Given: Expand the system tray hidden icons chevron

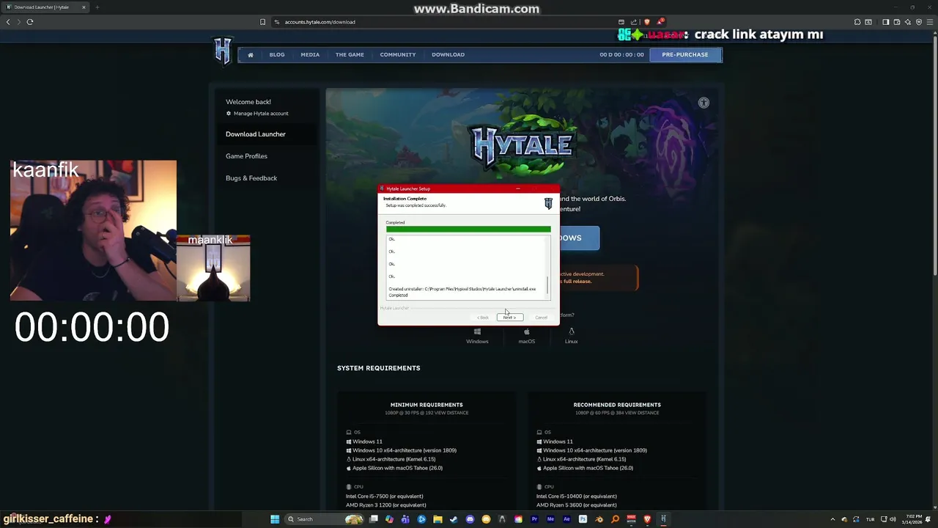Looking at the screenshot, I should (x=833, y=519).
